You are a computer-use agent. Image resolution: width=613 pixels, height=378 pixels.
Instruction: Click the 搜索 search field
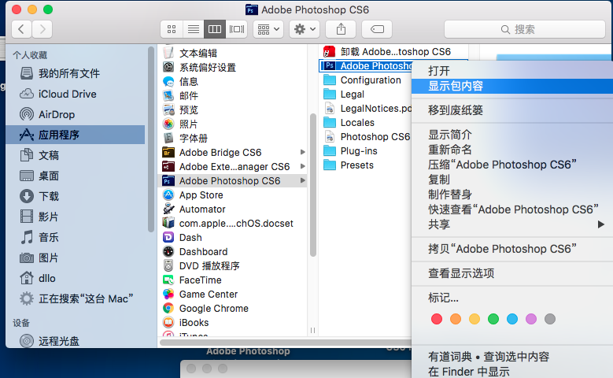point(525,29)
